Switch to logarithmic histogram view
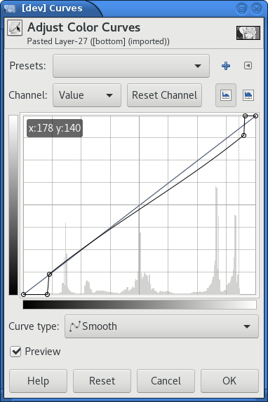 pyautogui.click(x=248, y=95)
